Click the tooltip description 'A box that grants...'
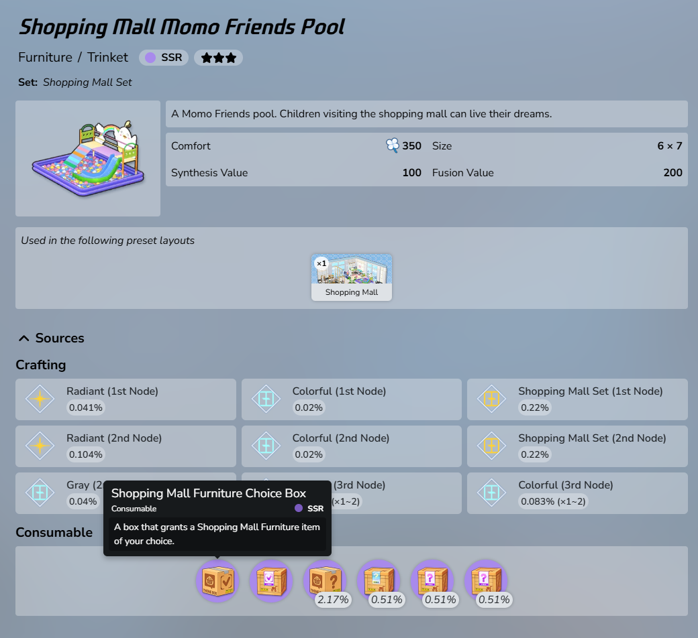Screen dimensions: 698x638 coord(217,534)
